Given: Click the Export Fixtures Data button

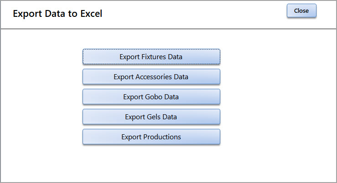Looking at the screenshot, I should 151,56.
